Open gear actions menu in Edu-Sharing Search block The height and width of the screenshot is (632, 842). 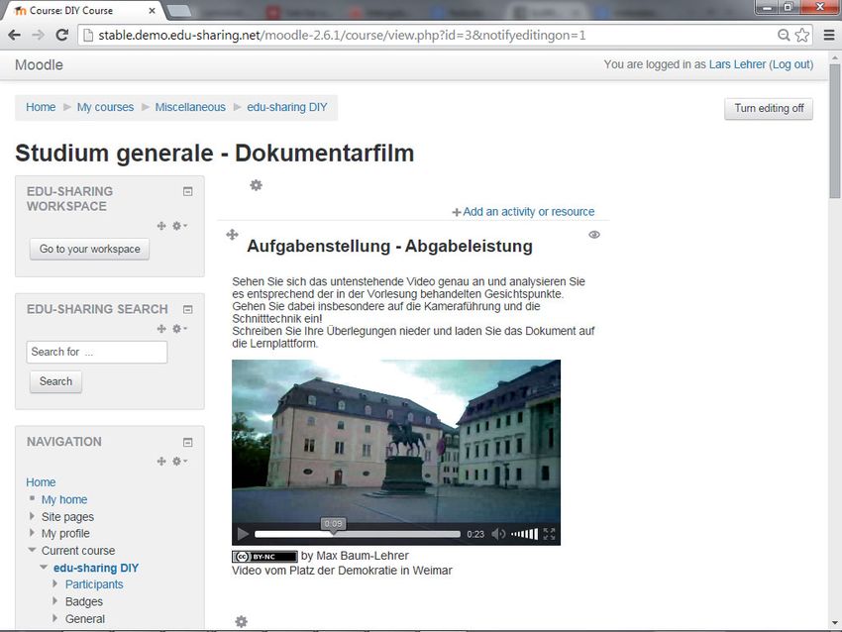tap(179, 329)
